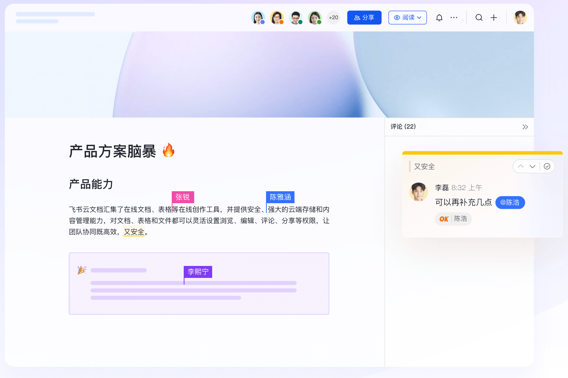Click the collaborator avatar with glasses
This screenshot has width=568, height=378.
(296, 18)
